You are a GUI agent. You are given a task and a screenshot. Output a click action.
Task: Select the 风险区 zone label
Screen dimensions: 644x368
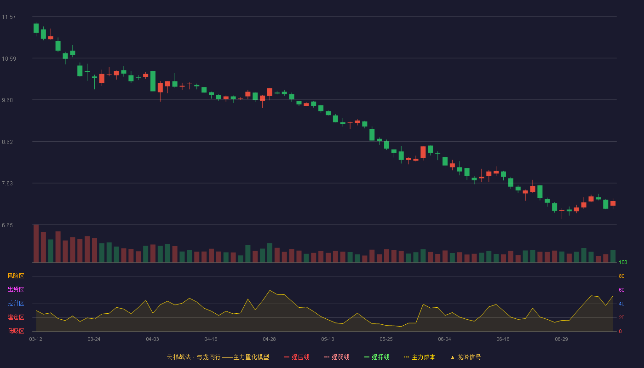[16, 276]
